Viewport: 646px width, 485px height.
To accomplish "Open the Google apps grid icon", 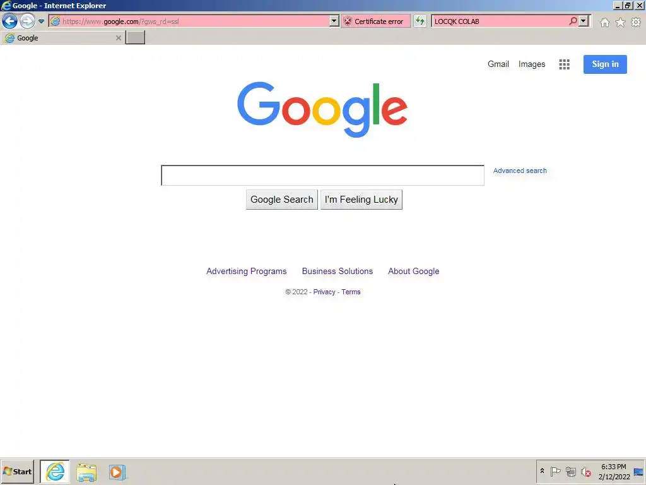I will 564,64.
